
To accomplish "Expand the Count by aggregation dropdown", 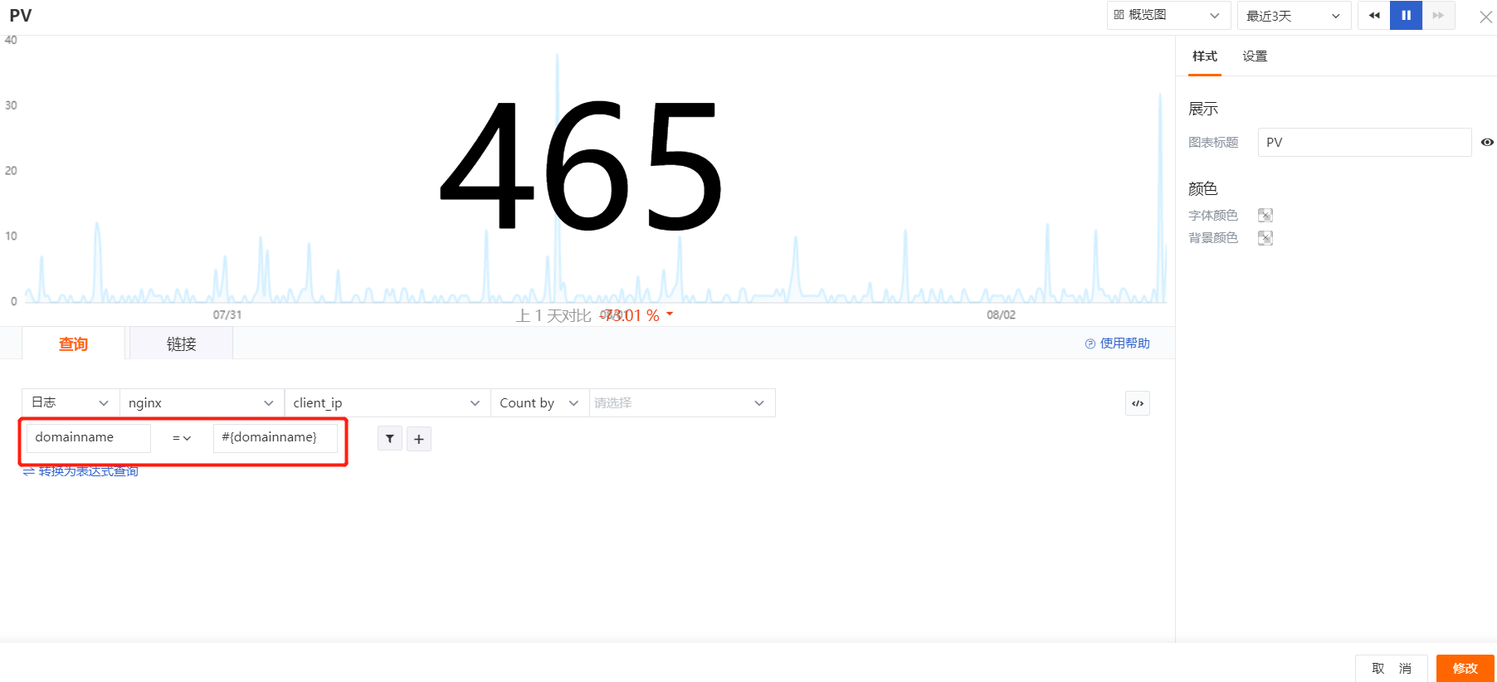I will (539, 402).
